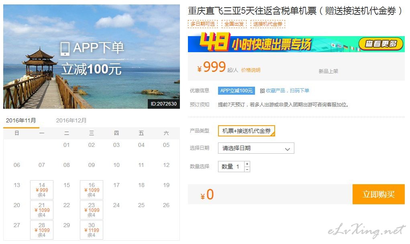Image resolution: width=410 pixels, height=244 pixels.
Task: Switch to the 2016年12月 calendar tab
Action: (71, 120)
